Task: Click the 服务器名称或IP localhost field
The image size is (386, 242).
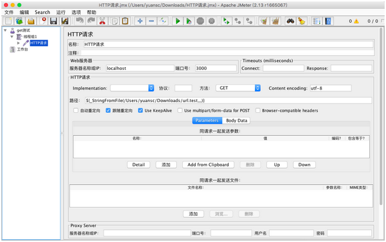Action: point(140,68)
